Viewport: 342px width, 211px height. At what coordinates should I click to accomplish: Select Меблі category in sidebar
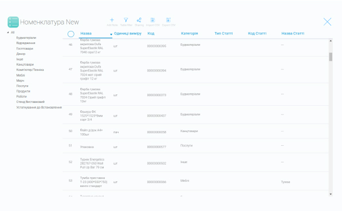click(21, 75)
